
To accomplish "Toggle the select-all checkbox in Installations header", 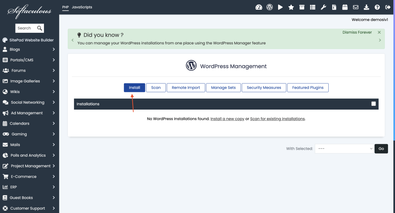I will [x=373, y=104].
